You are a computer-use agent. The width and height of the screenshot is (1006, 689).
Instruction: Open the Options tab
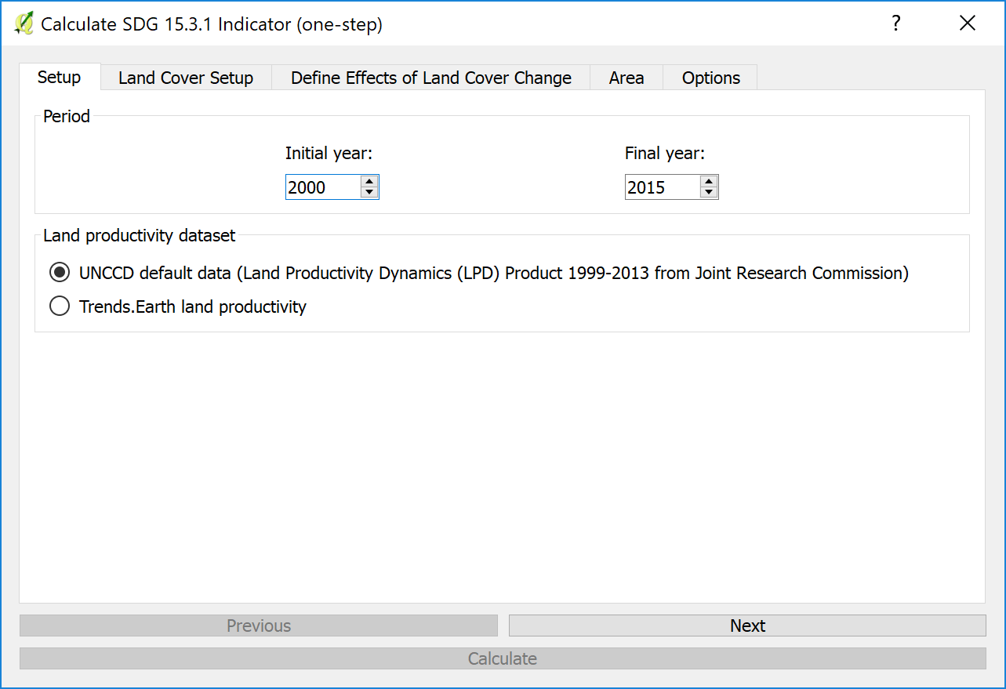pos(710,78)
